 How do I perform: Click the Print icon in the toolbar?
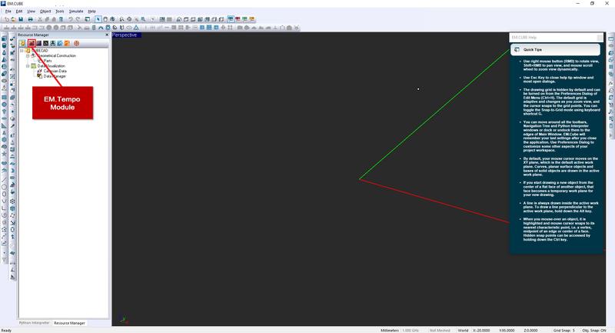pyautogui.click(x=30, y=19)
